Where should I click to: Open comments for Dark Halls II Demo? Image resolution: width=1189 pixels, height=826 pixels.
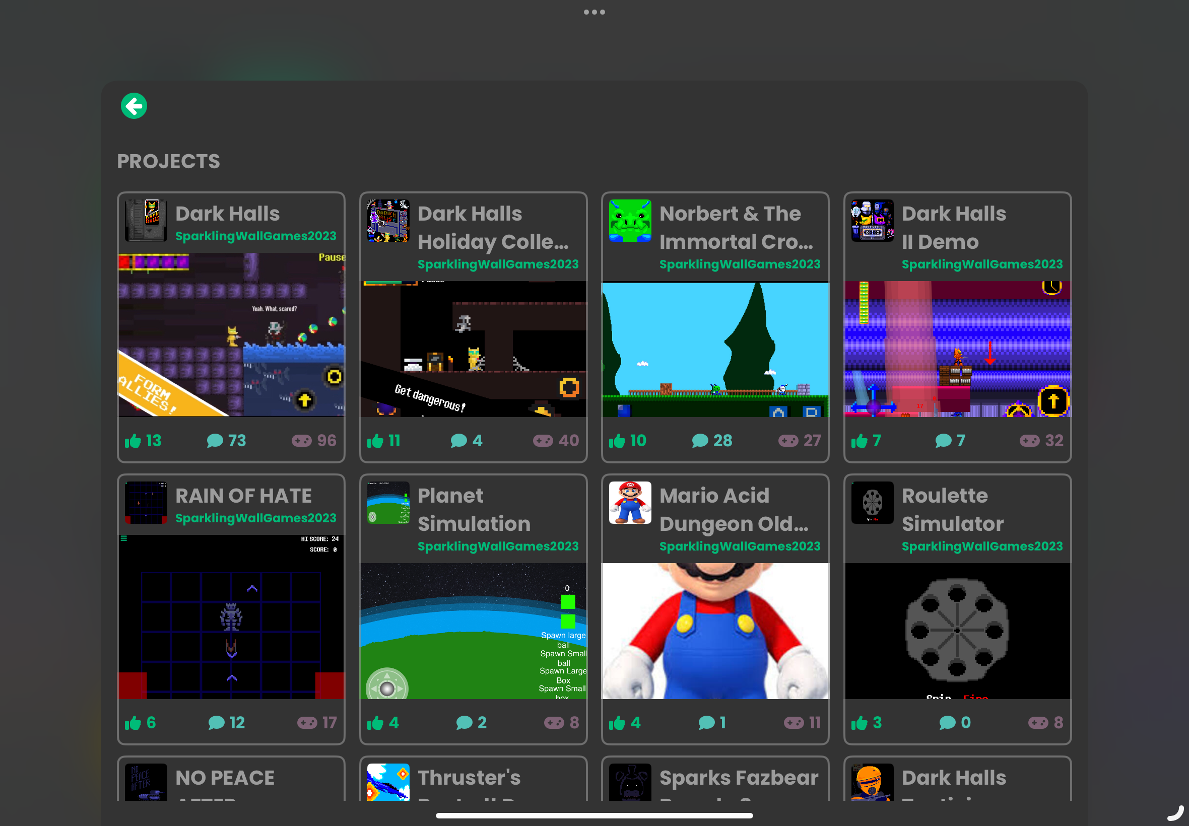(943, 441)
